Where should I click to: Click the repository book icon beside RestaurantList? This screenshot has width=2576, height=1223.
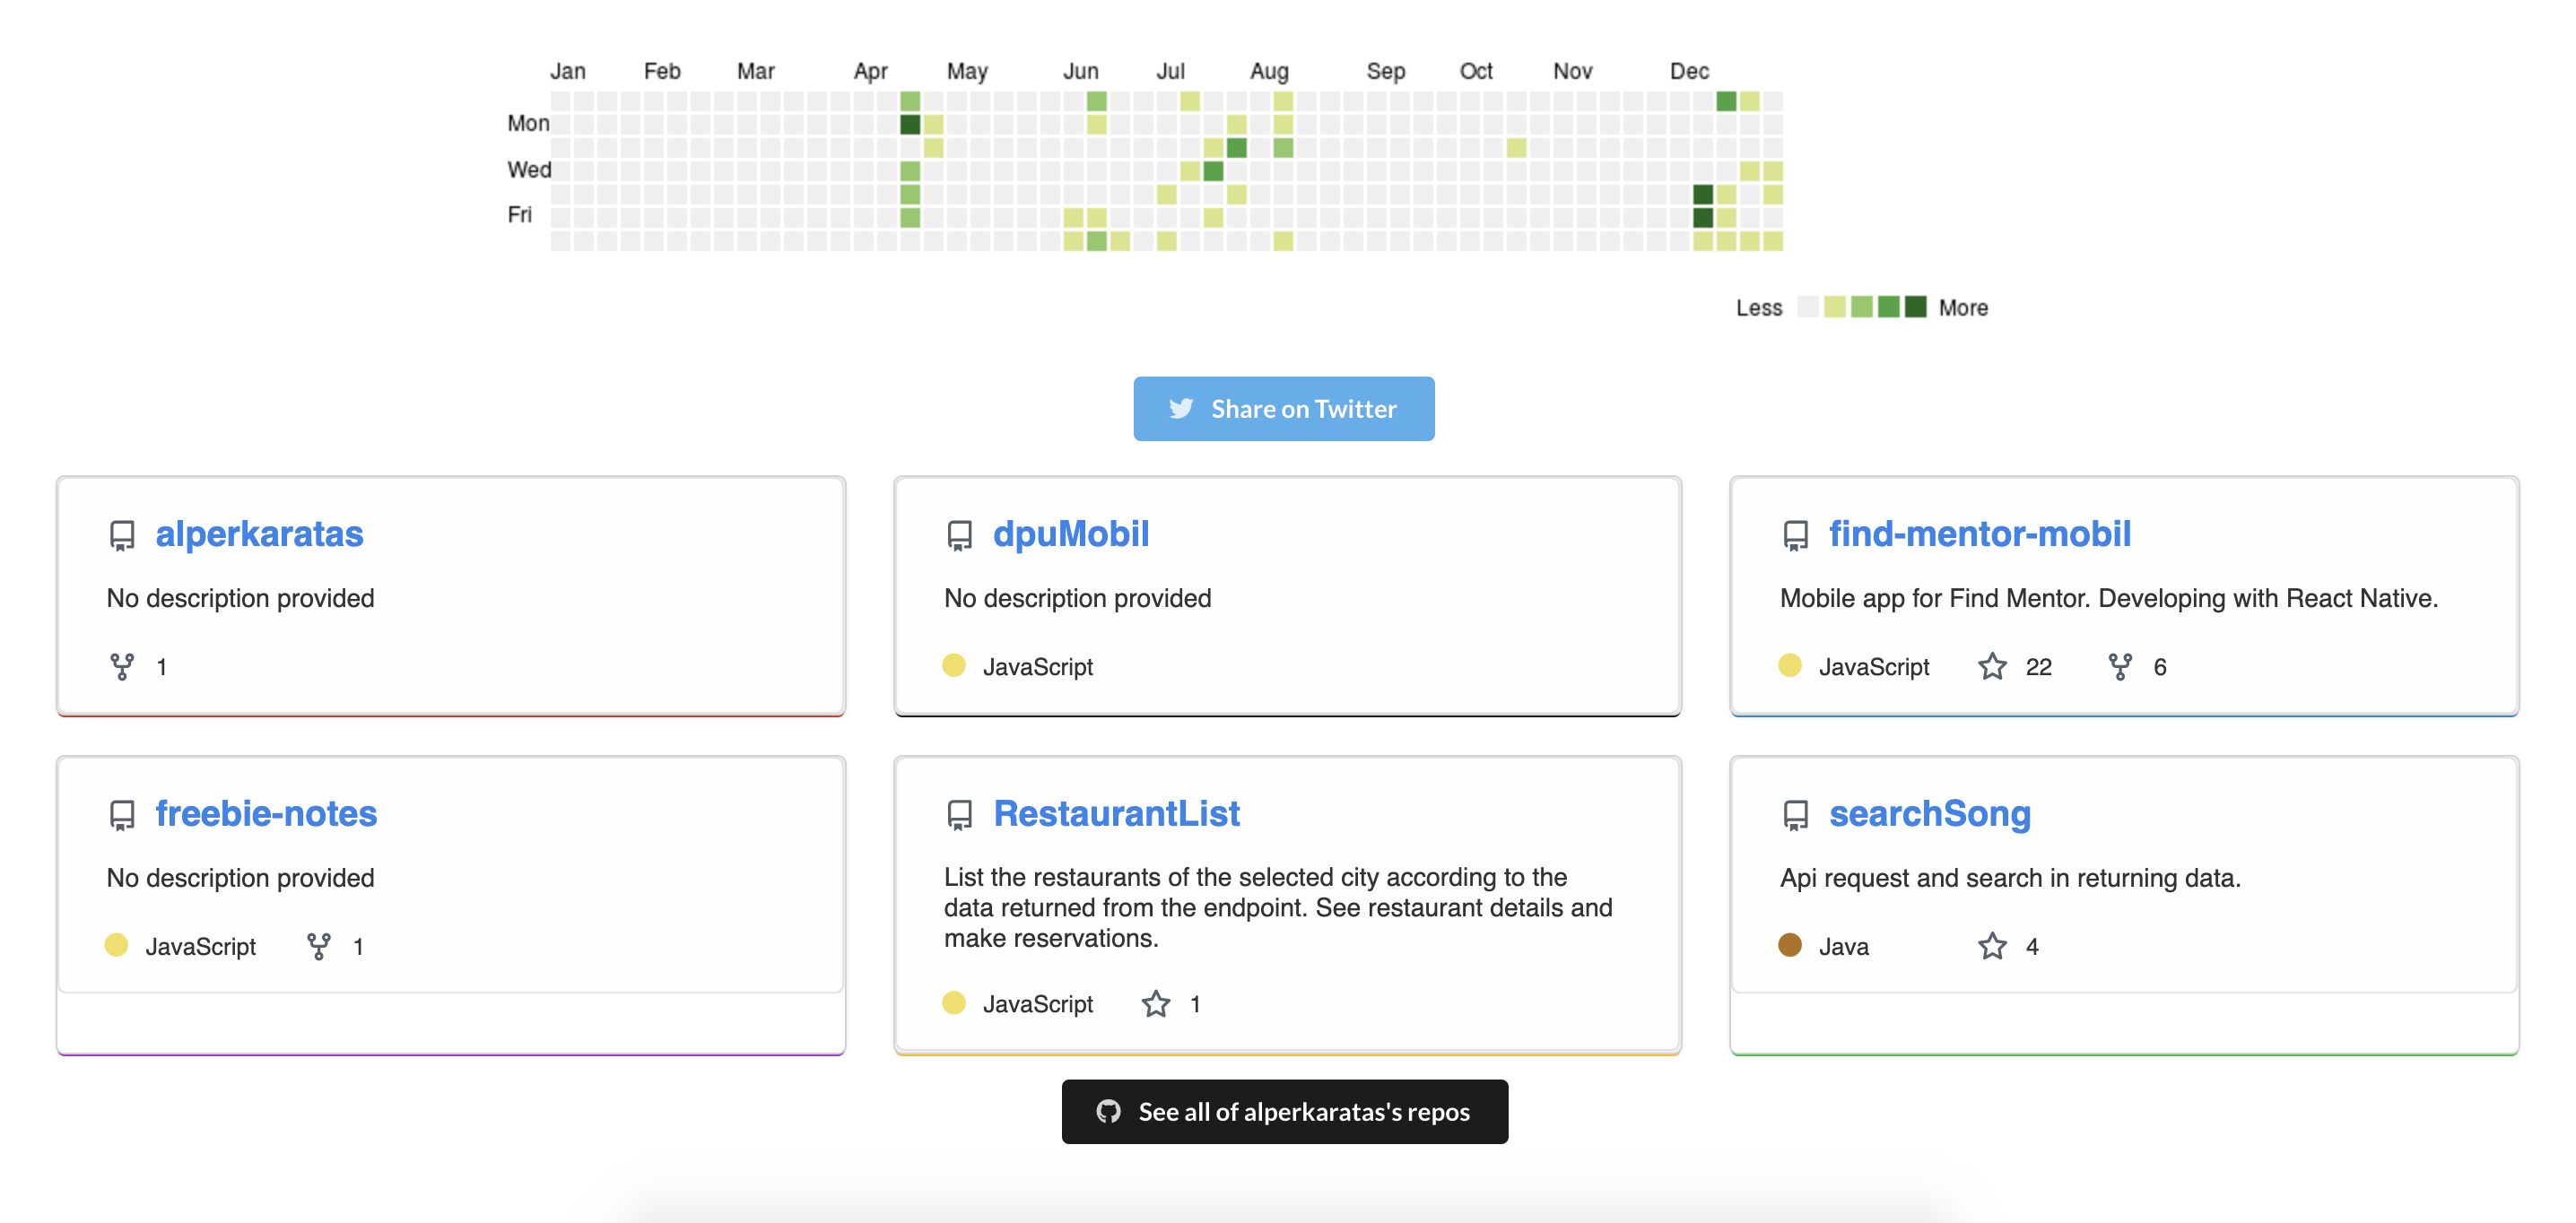coord(959,815)
